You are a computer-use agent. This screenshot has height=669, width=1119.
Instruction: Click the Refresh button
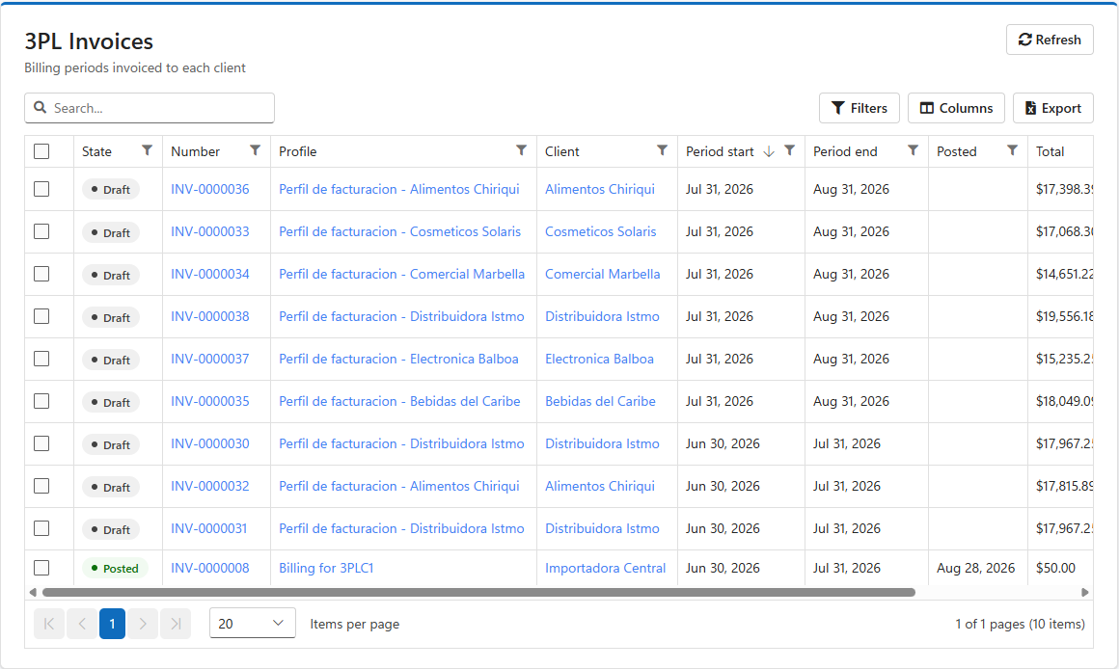(x=1050, y=40)
